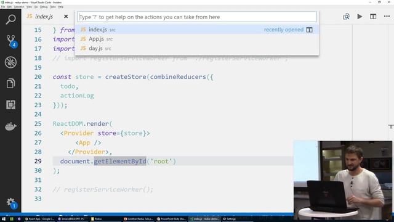Image resolution: width=394 pixels, height=222 pixels.
Task: Click 'actionLog' on line 22
Action: tap(77, 96)
